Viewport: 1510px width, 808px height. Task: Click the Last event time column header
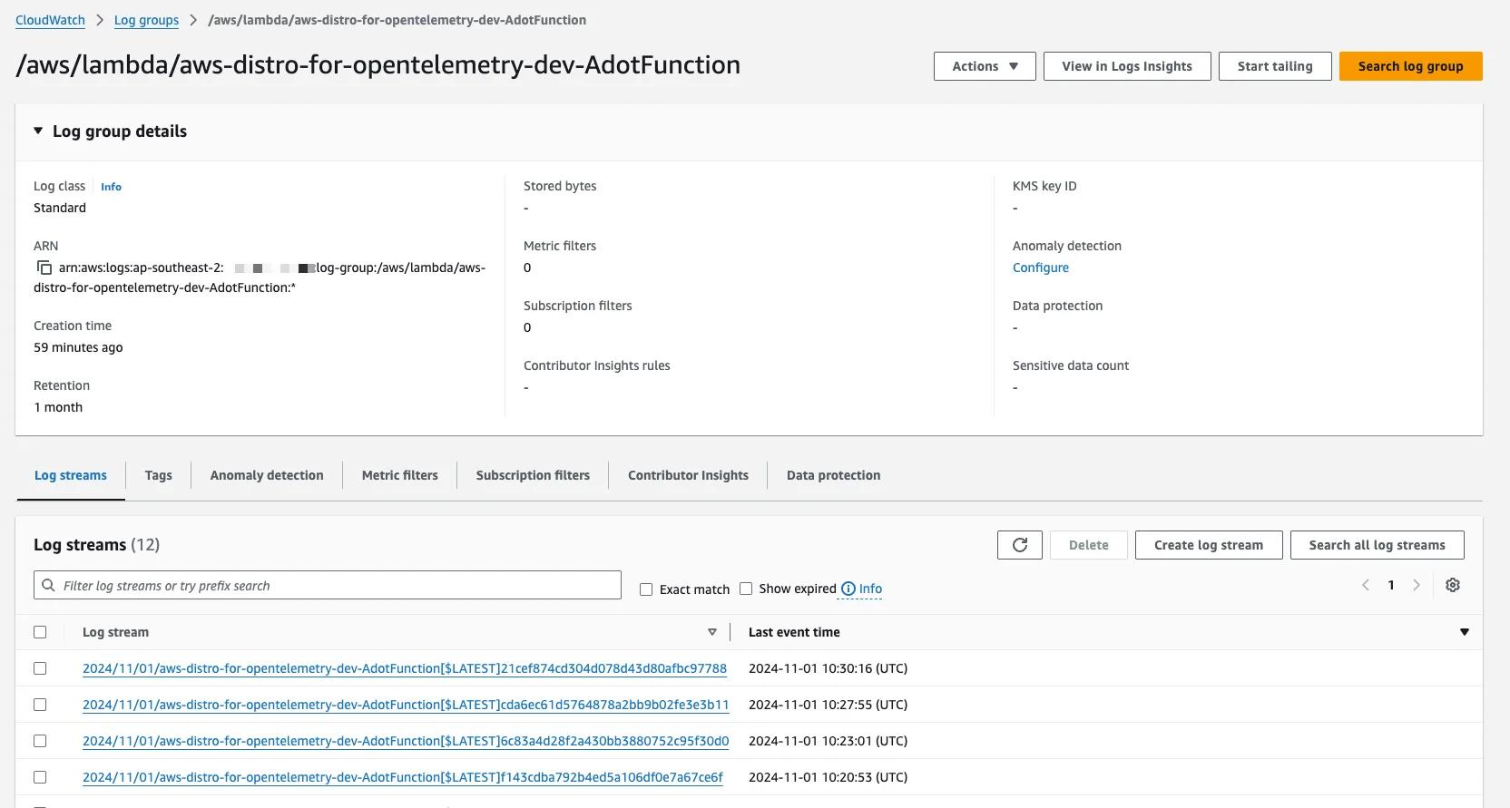(x=794, y=632)
